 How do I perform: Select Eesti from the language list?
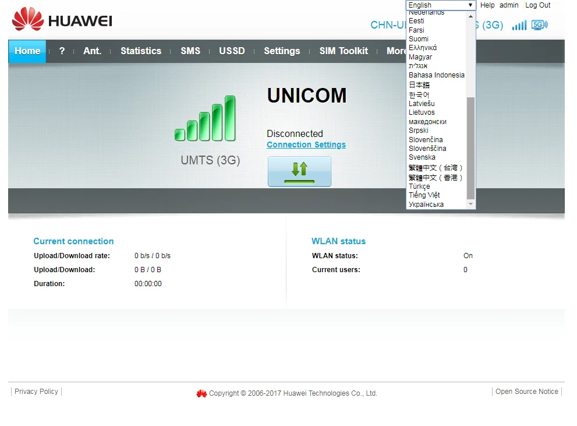436,21
